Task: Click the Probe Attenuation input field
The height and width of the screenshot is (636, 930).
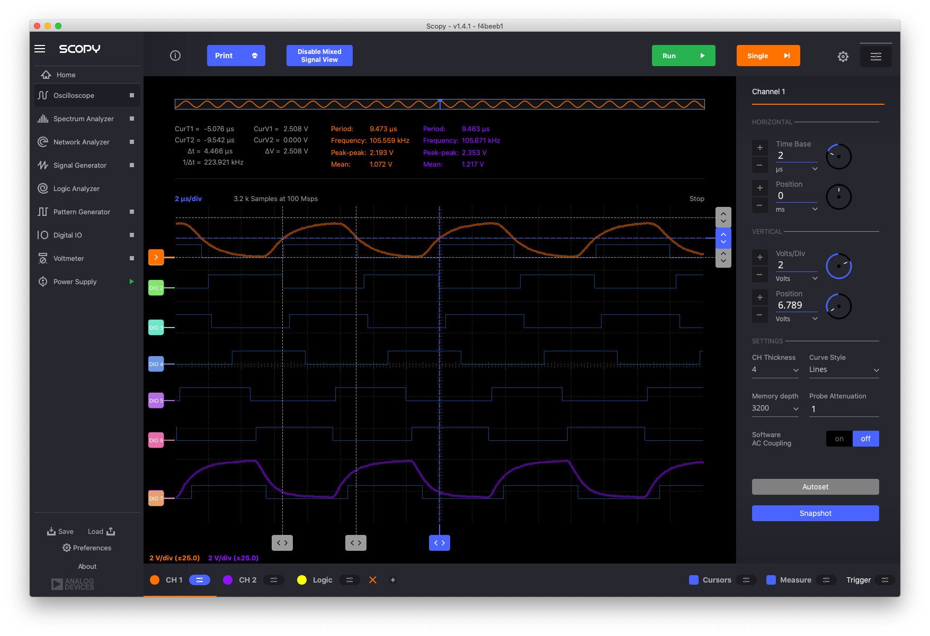Action: (844, 409)
